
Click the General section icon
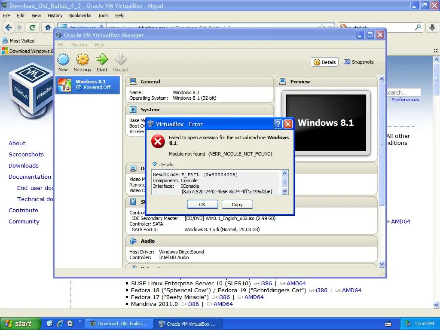[133, 82]
